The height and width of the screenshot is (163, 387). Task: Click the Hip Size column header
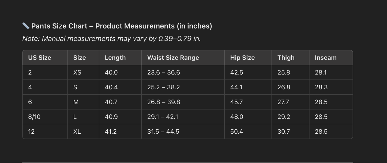click(242, 58)
